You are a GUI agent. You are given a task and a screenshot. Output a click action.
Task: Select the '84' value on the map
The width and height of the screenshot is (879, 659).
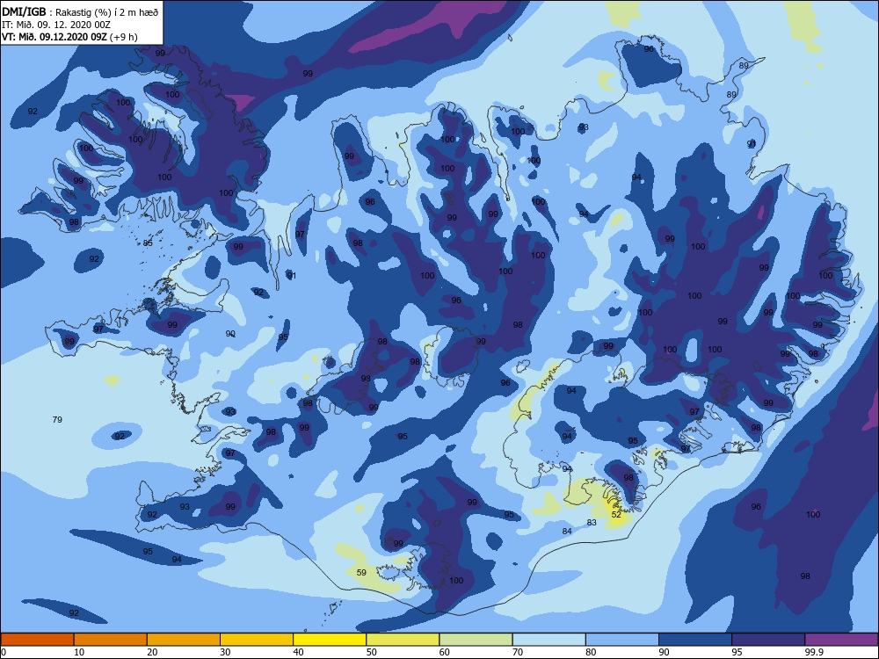point(567,531)
